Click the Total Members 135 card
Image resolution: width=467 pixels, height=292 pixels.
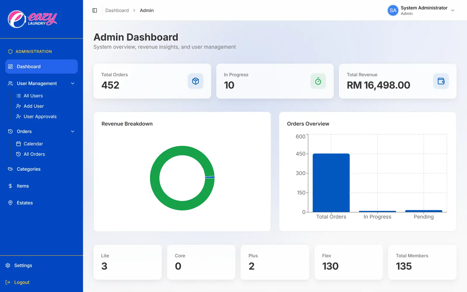click(x=422, y=262)
